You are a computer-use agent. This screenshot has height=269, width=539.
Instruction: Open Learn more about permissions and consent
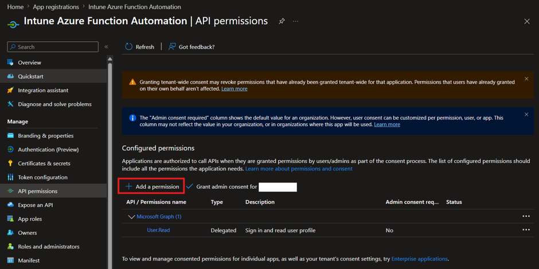click(299, 169)
